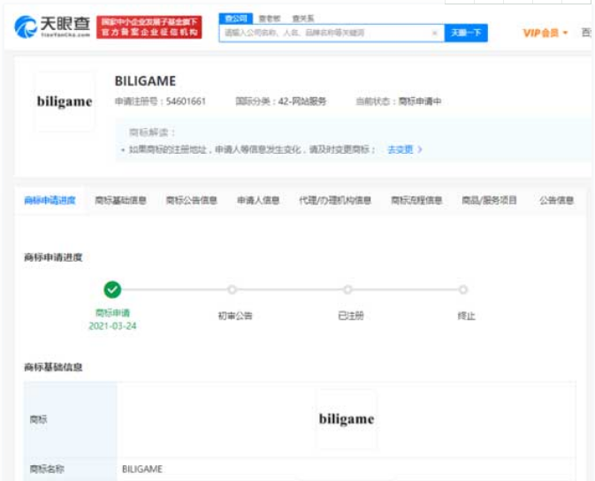The width and height of the screenshot is (595, 481).
Task: Click the 终止 step label
Action: [466, 316]
